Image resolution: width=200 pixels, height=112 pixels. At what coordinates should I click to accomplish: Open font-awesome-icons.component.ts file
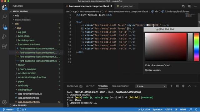point(36,61)
